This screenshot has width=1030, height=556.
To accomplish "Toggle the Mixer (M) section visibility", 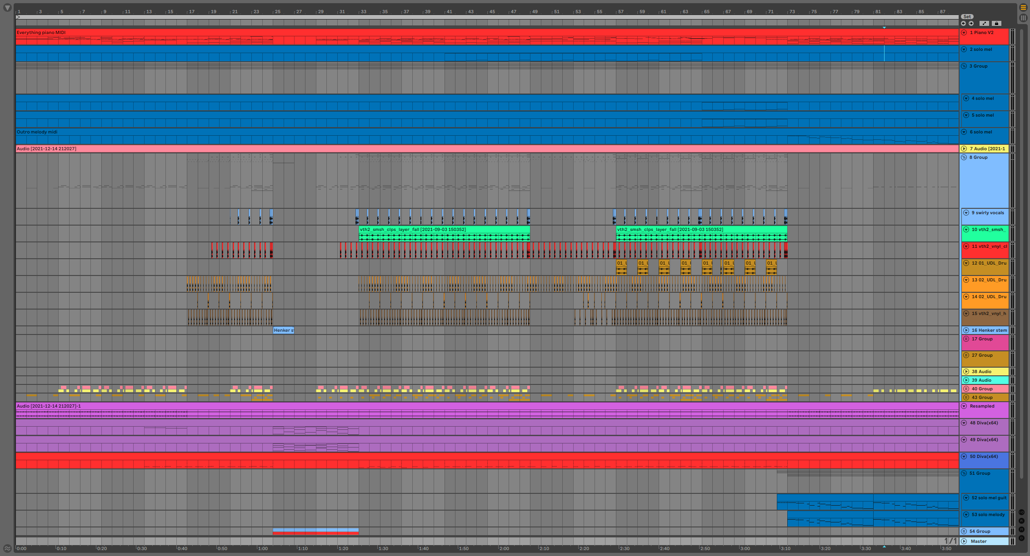I will 1021,529.
